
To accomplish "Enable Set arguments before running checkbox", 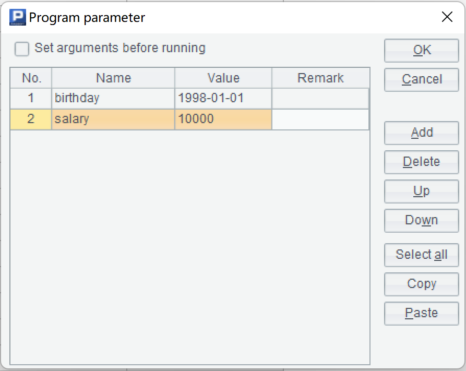I will pyautogui.click(x=22, y=49).
